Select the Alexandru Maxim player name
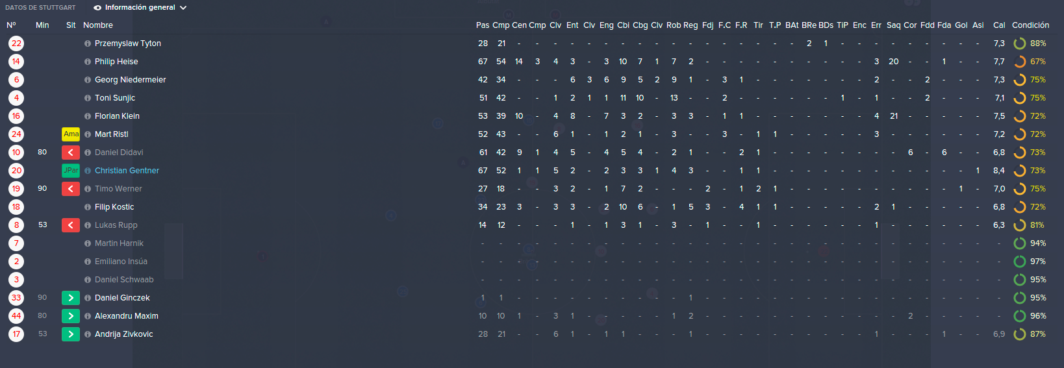 pyautogui.click(x=127, y=316)
